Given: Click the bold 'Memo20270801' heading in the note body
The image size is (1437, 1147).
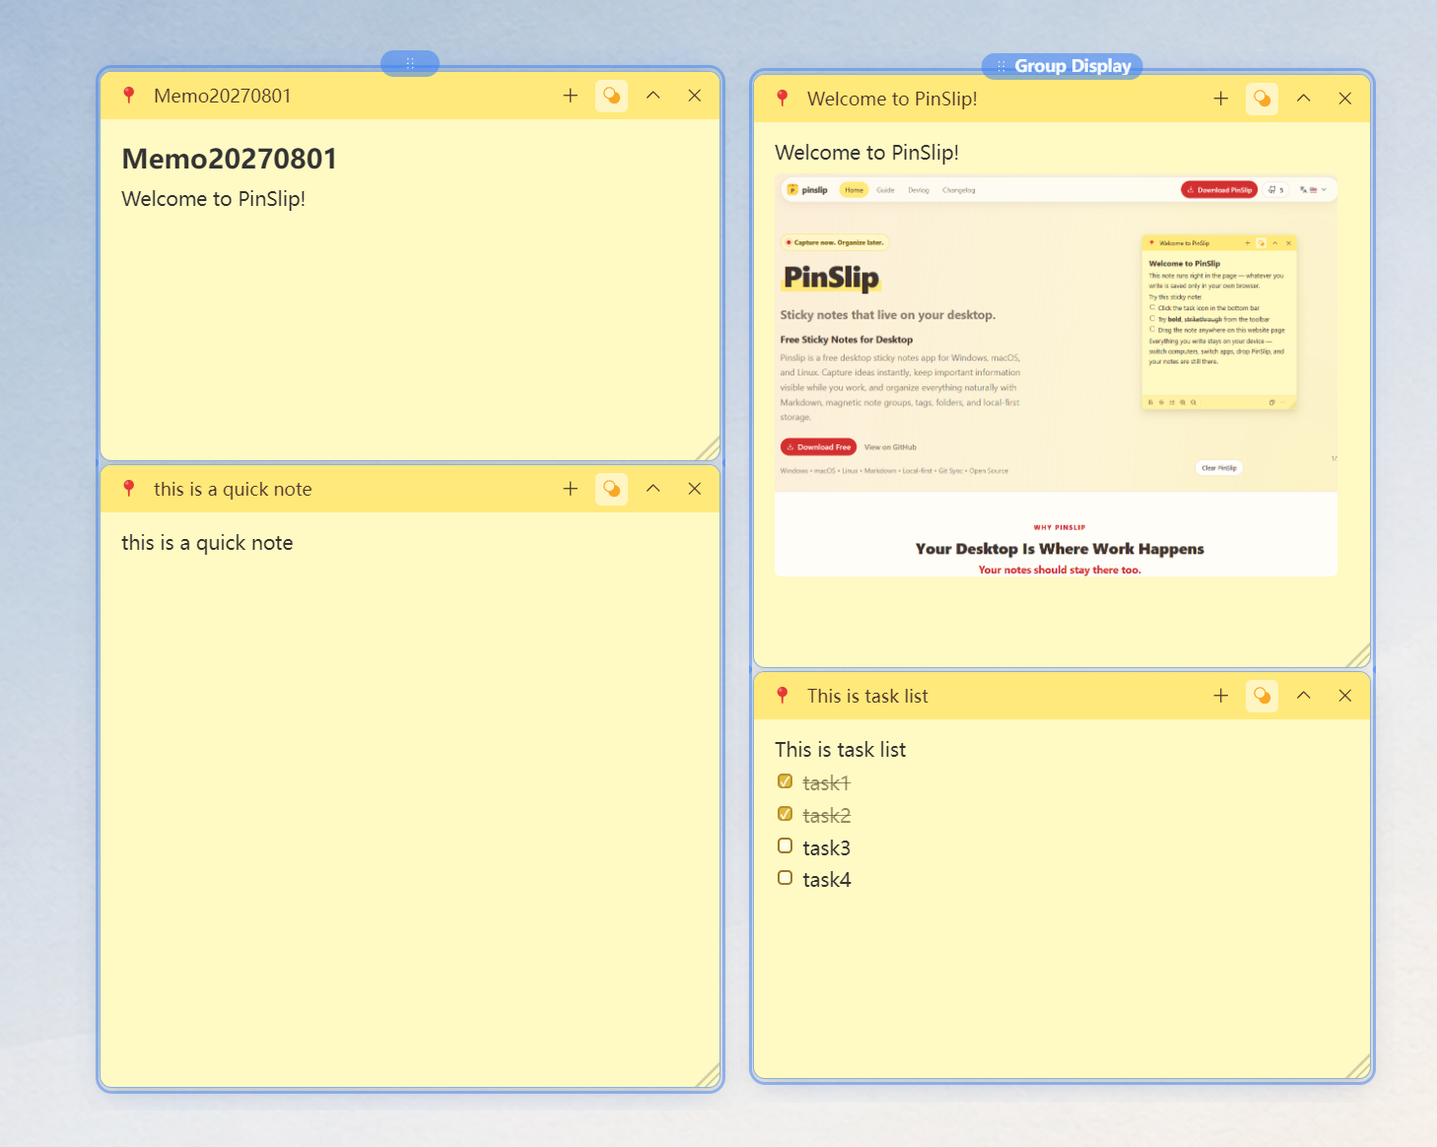Looking at the screenshot, I should (230, 159).
